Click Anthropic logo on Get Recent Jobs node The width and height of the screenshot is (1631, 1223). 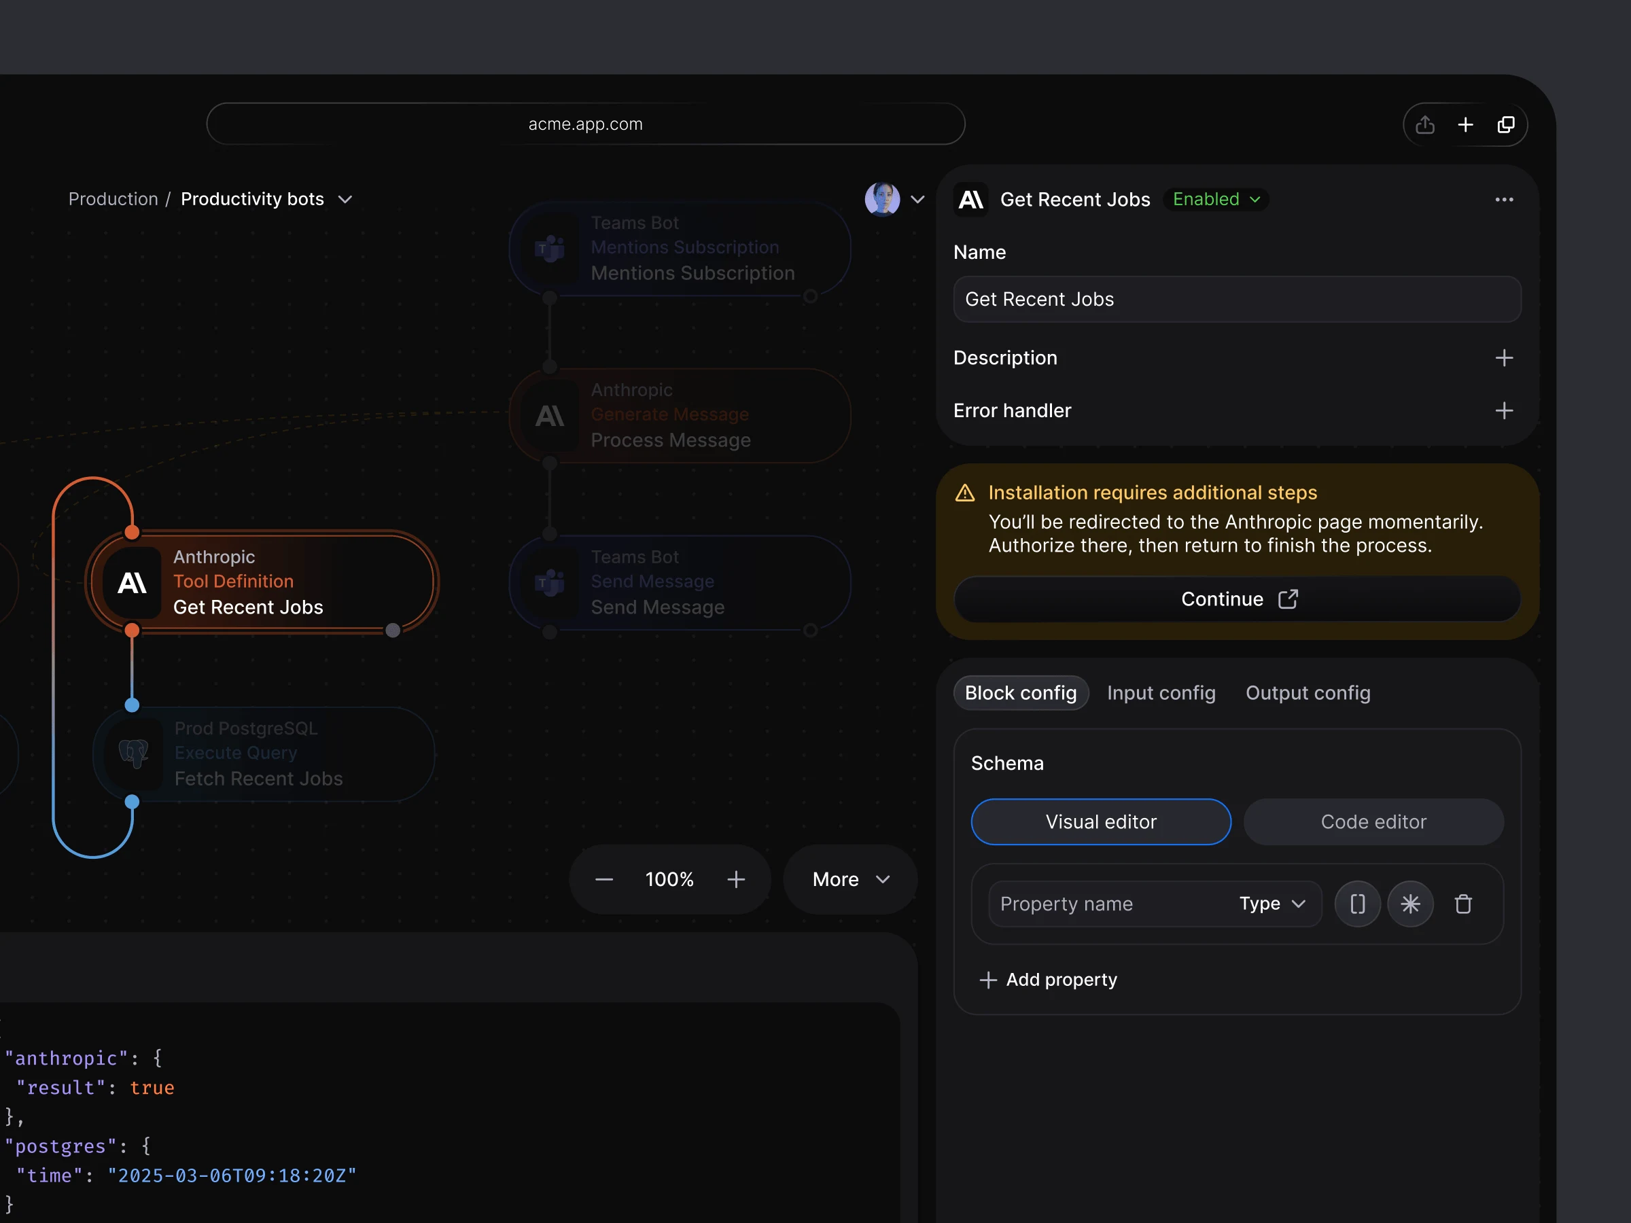point(132,583)
